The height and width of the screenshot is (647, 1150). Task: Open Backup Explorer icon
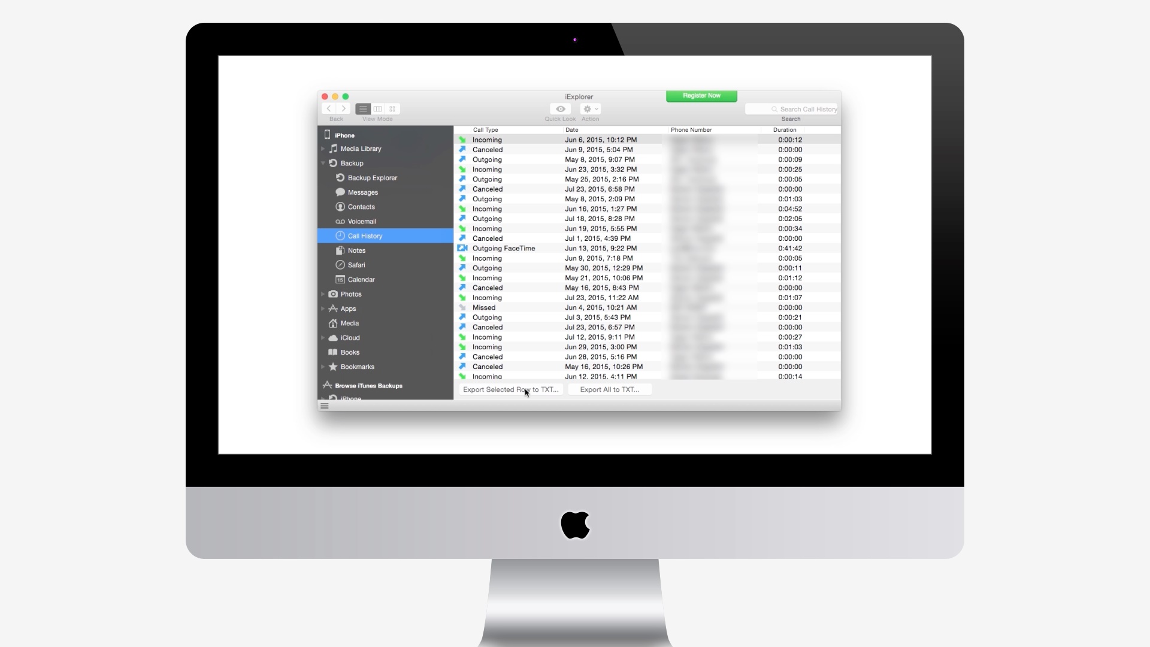340,177
